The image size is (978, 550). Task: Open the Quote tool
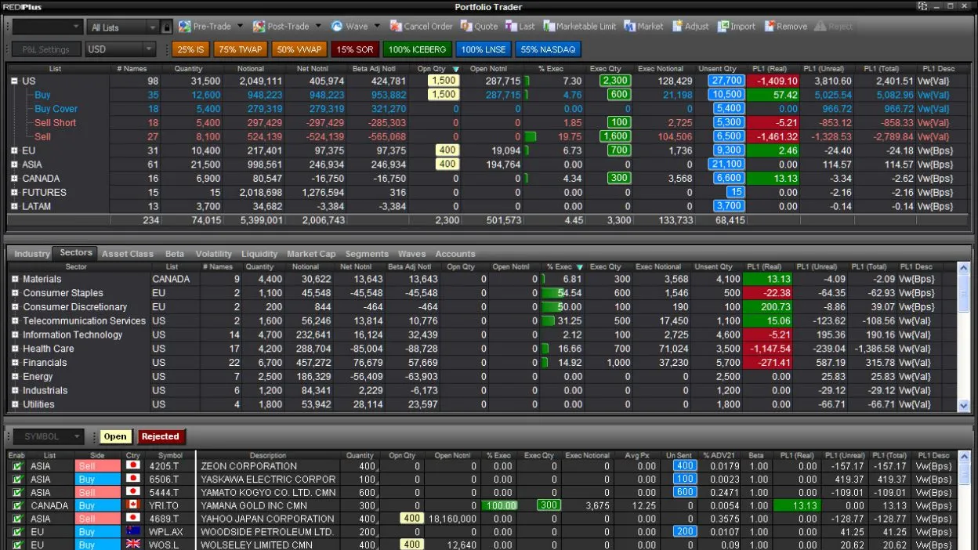point(466,27)
